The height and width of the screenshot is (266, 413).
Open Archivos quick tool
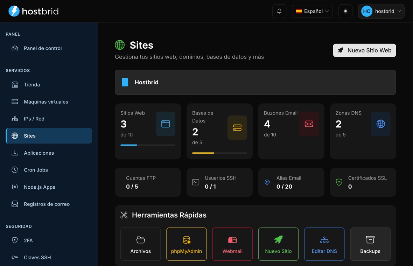coord(140,244)
